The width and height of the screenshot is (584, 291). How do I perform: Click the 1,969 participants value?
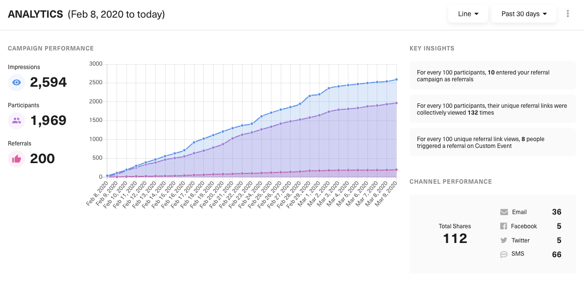(49, 121)
